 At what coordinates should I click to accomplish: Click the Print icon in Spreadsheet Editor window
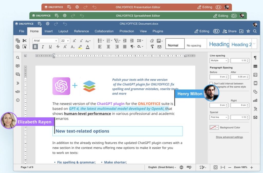click(64, 16)
